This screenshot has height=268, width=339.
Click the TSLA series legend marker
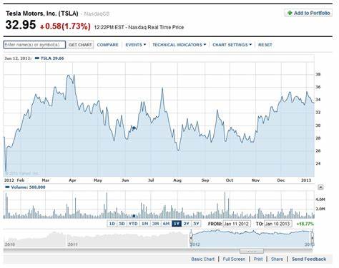point(37,58)
